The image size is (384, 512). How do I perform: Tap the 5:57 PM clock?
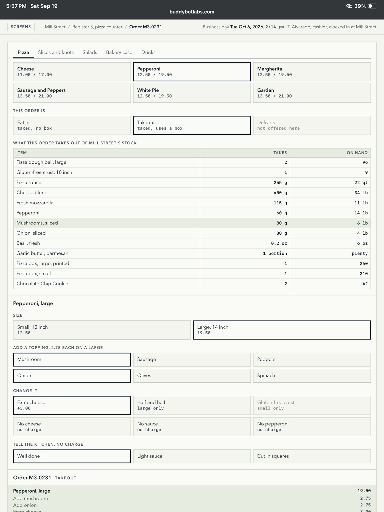point(16,6)
